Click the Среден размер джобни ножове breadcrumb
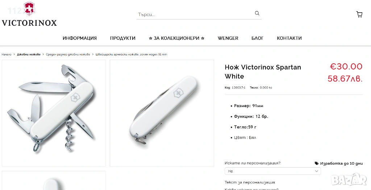 (x=68, y=54)
